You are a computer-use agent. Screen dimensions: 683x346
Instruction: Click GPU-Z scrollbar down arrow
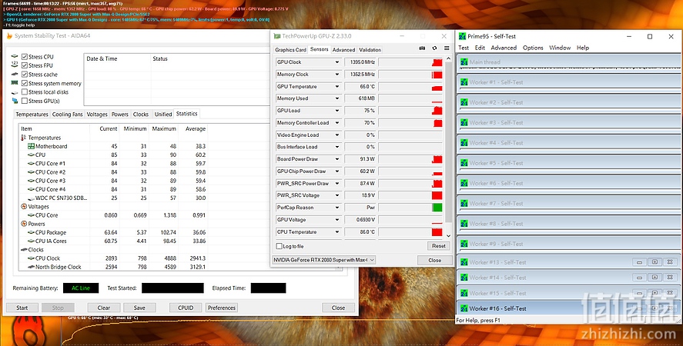pos(449,236)
